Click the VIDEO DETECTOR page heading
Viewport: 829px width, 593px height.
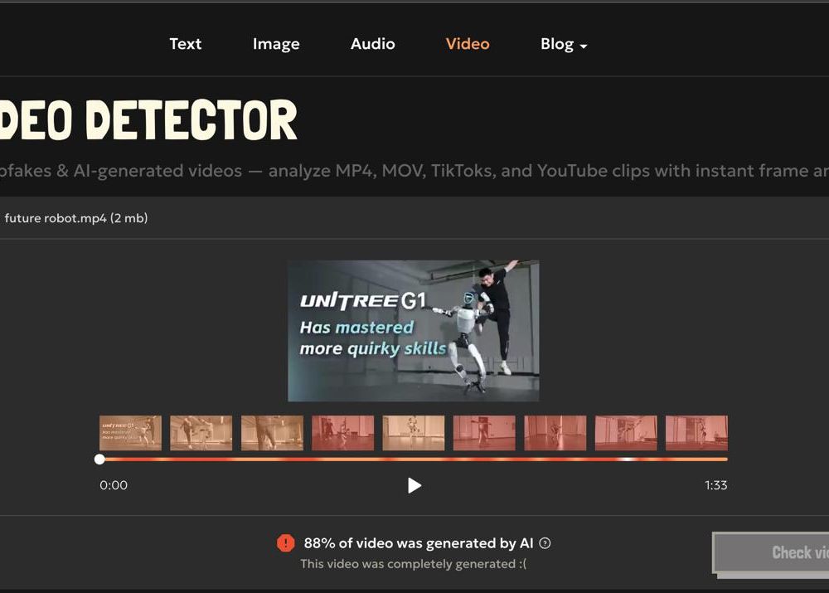[148, 120]
